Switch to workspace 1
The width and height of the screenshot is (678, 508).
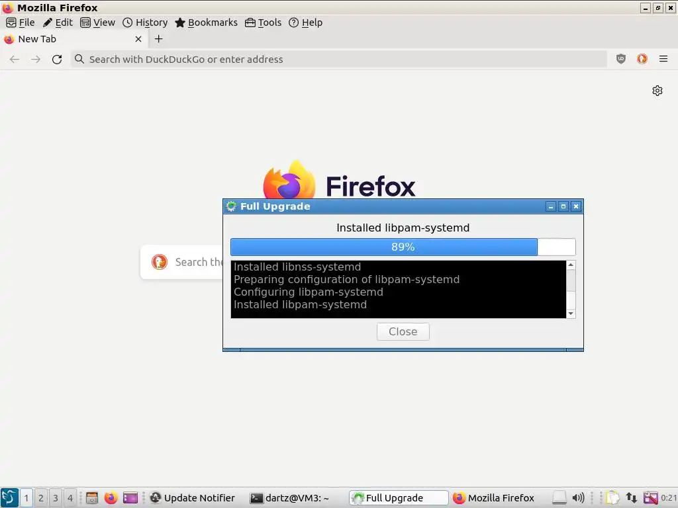(26, 497)
